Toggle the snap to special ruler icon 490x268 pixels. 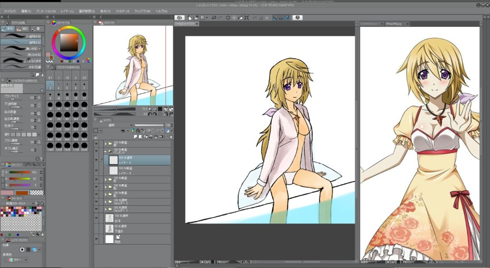click(281, 18)
